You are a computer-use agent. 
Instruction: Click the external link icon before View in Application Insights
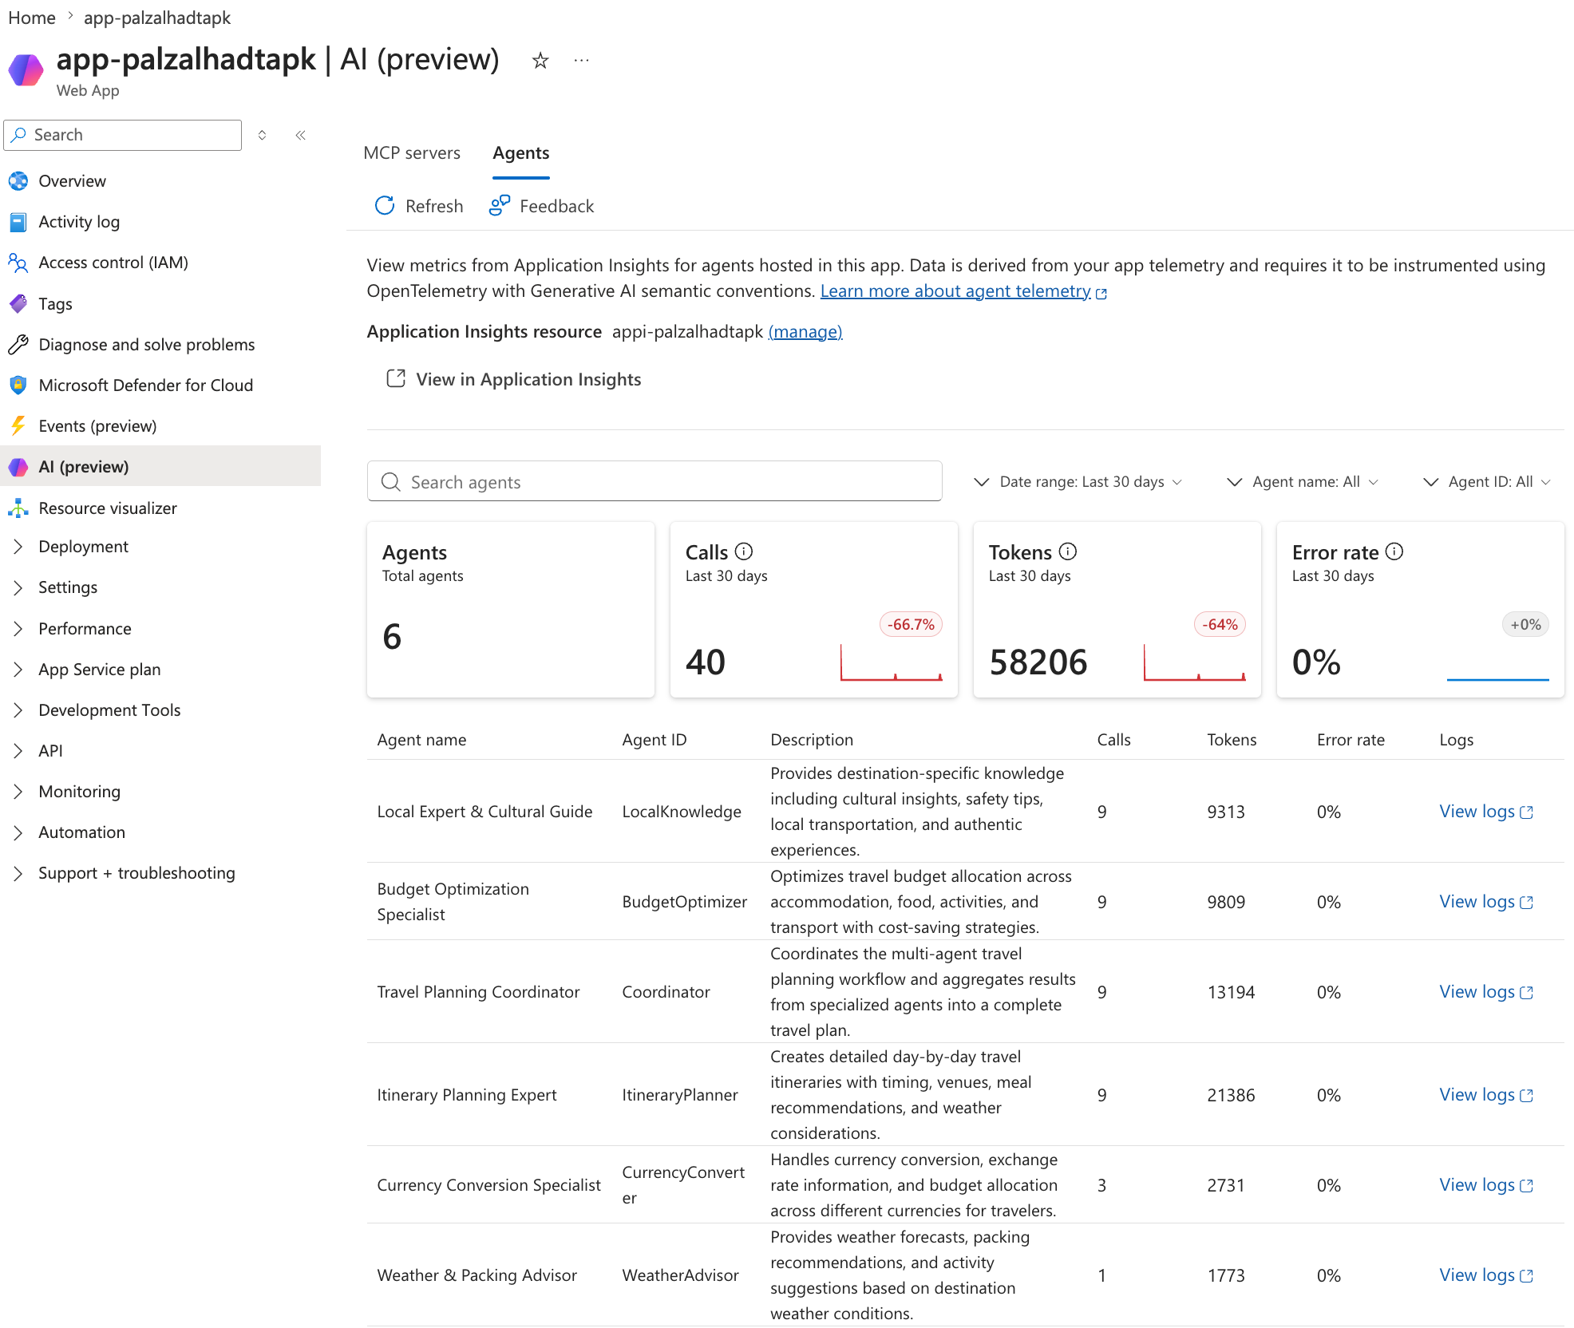coord(396,378)
